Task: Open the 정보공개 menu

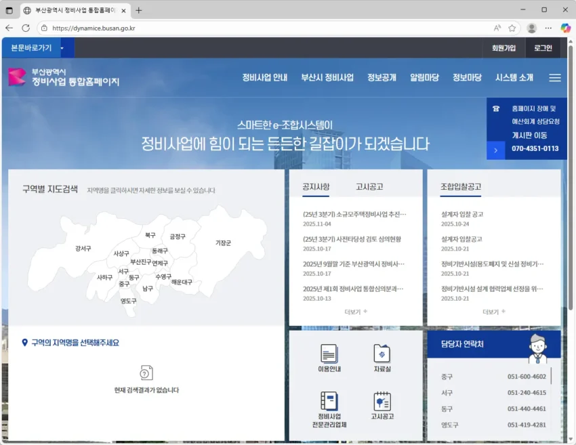Action: [382, 78]
